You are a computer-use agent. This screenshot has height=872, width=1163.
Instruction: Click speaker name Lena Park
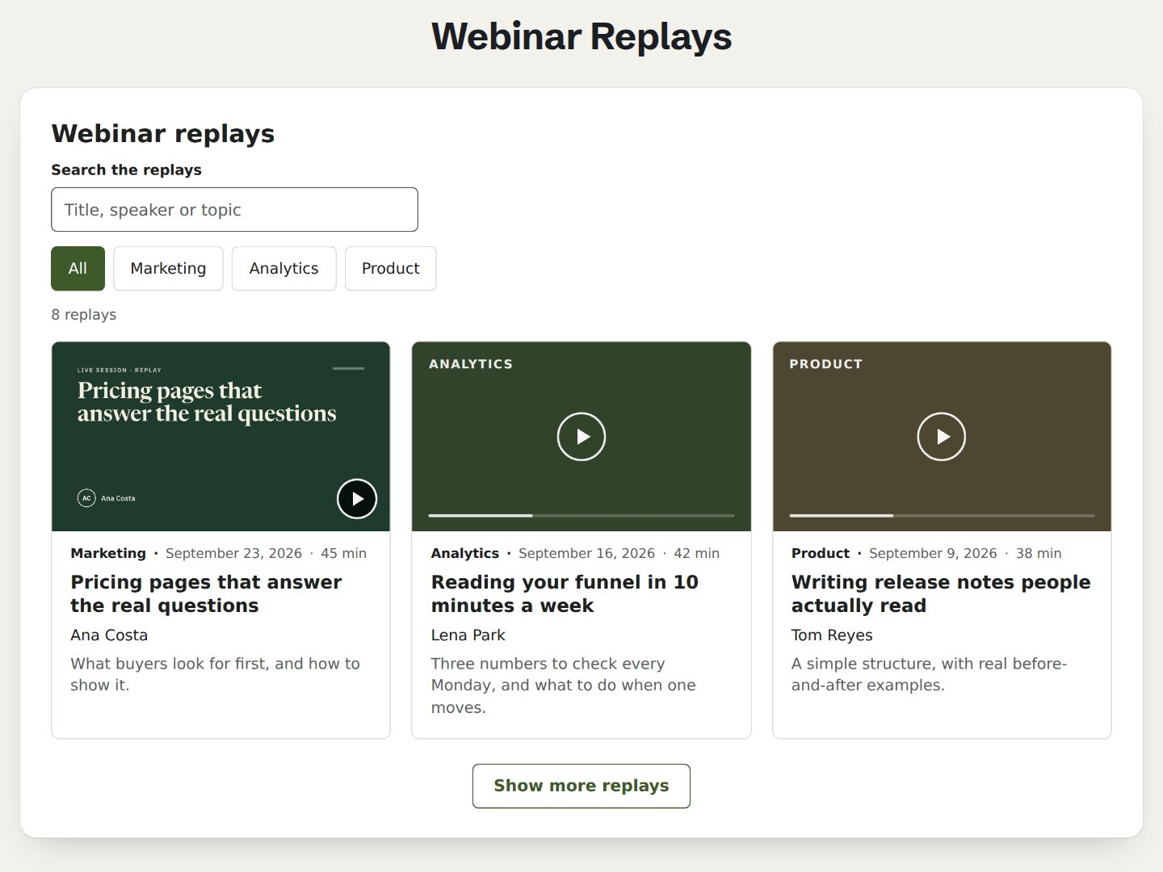click(468, 635)
